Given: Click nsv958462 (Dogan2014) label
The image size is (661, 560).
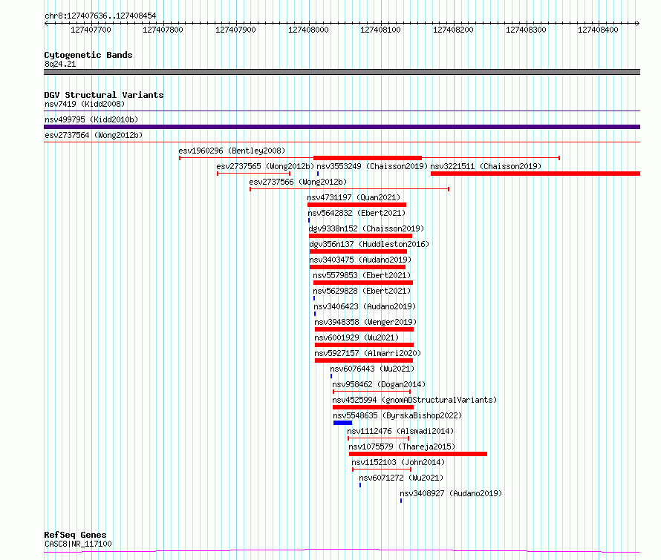Looking at the screenshot, I should (x=379, y=384).
